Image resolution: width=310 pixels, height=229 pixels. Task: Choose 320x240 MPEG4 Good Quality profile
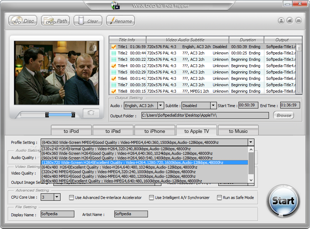click(x=144, y=172)
